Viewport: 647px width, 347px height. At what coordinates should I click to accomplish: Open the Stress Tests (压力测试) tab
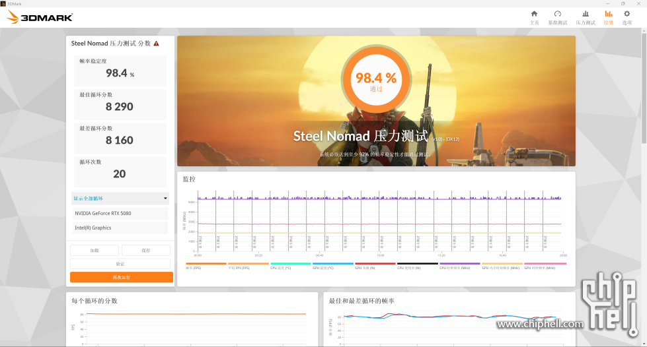(x=586, y=18)
